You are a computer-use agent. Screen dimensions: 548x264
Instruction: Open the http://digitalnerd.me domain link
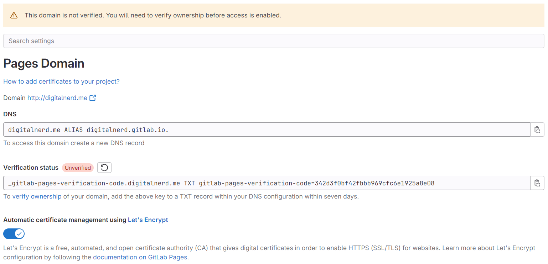[57, 98]
